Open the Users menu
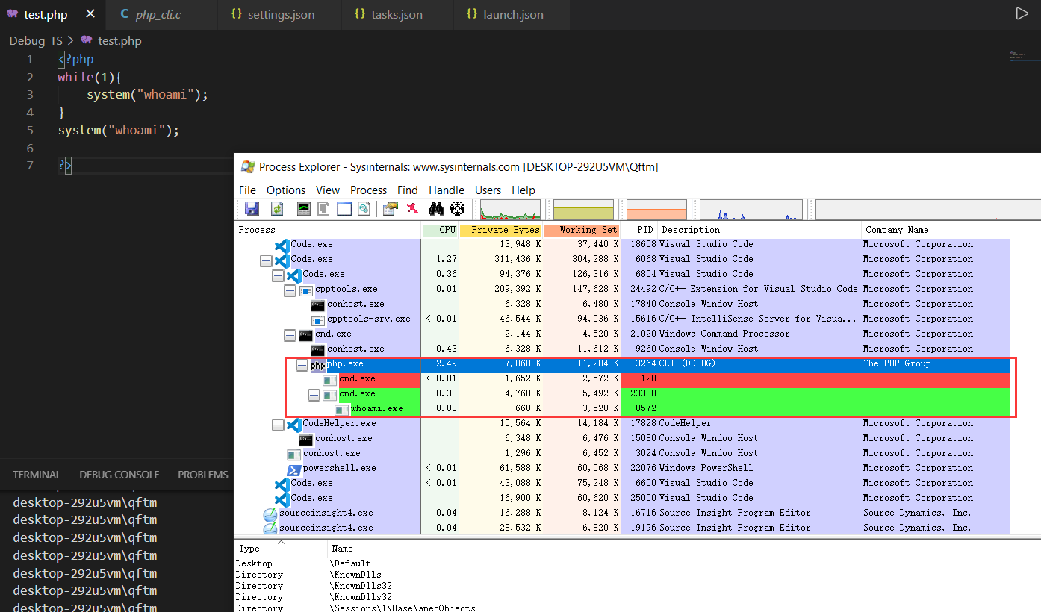Image resolution: width=1041 pixels, height=612 pixels. tap(488, 190)
